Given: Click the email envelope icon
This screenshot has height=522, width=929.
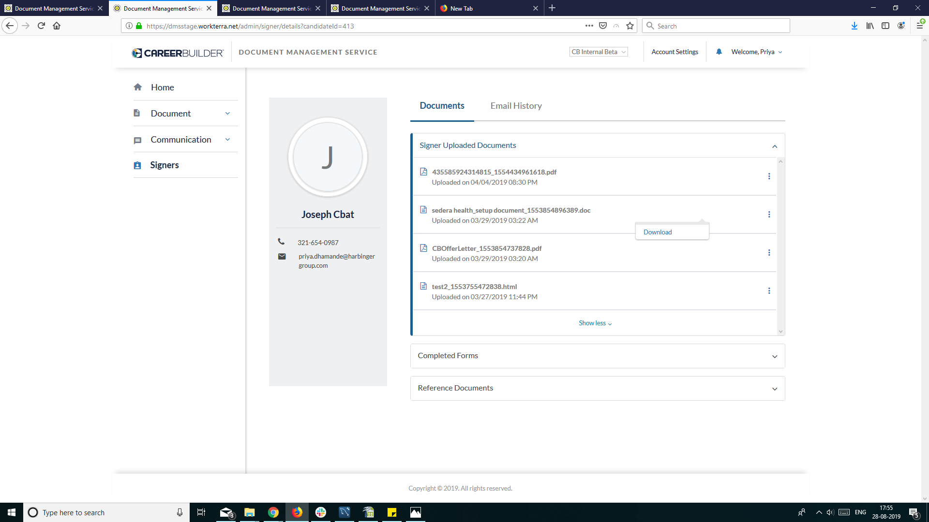Looking at the screenshot, I should pos(282,257).
